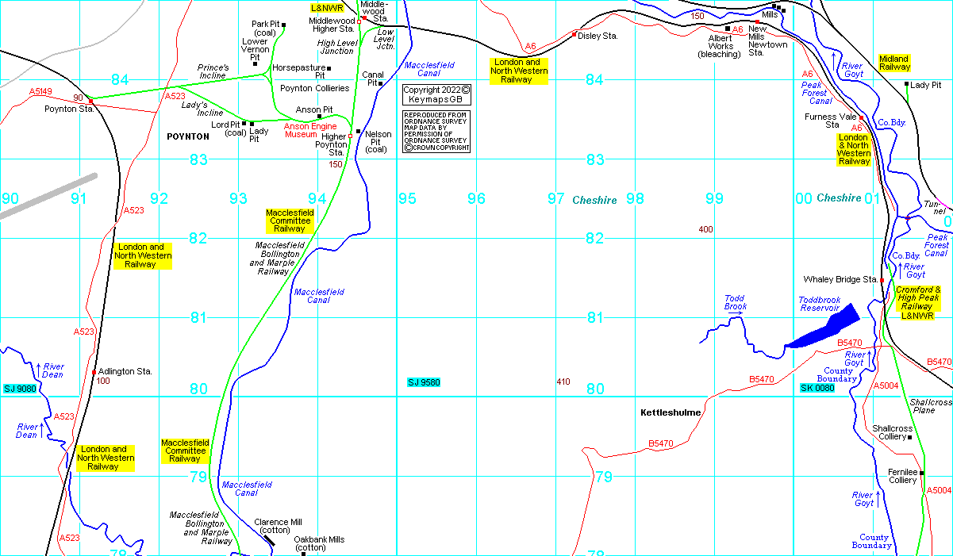Click the Disley Sta. station marker
The image size is (953, 556).
(x=574, y=35)
